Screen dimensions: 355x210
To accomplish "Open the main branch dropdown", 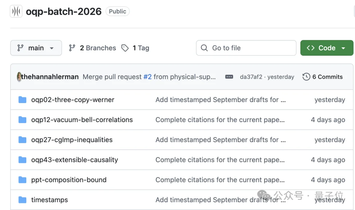I will [36, 48].
